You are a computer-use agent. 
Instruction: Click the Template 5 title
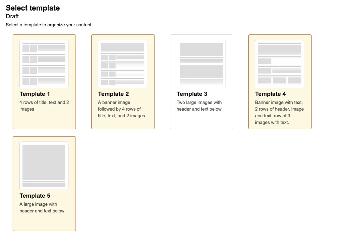pos(34,196)
